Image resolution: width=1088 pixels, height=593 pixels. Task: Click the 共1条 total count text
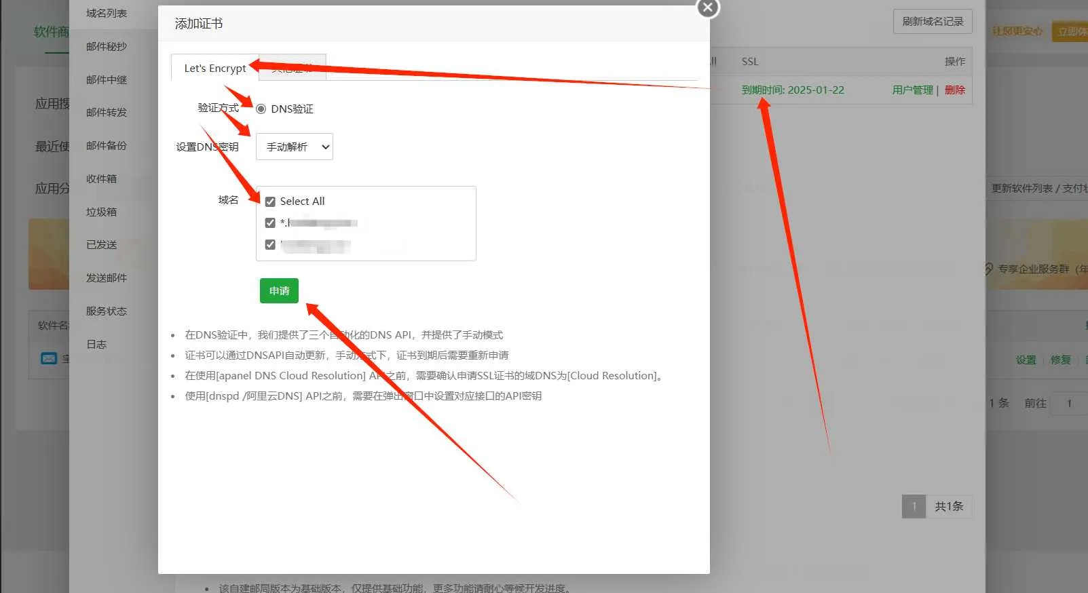point(949,506)
